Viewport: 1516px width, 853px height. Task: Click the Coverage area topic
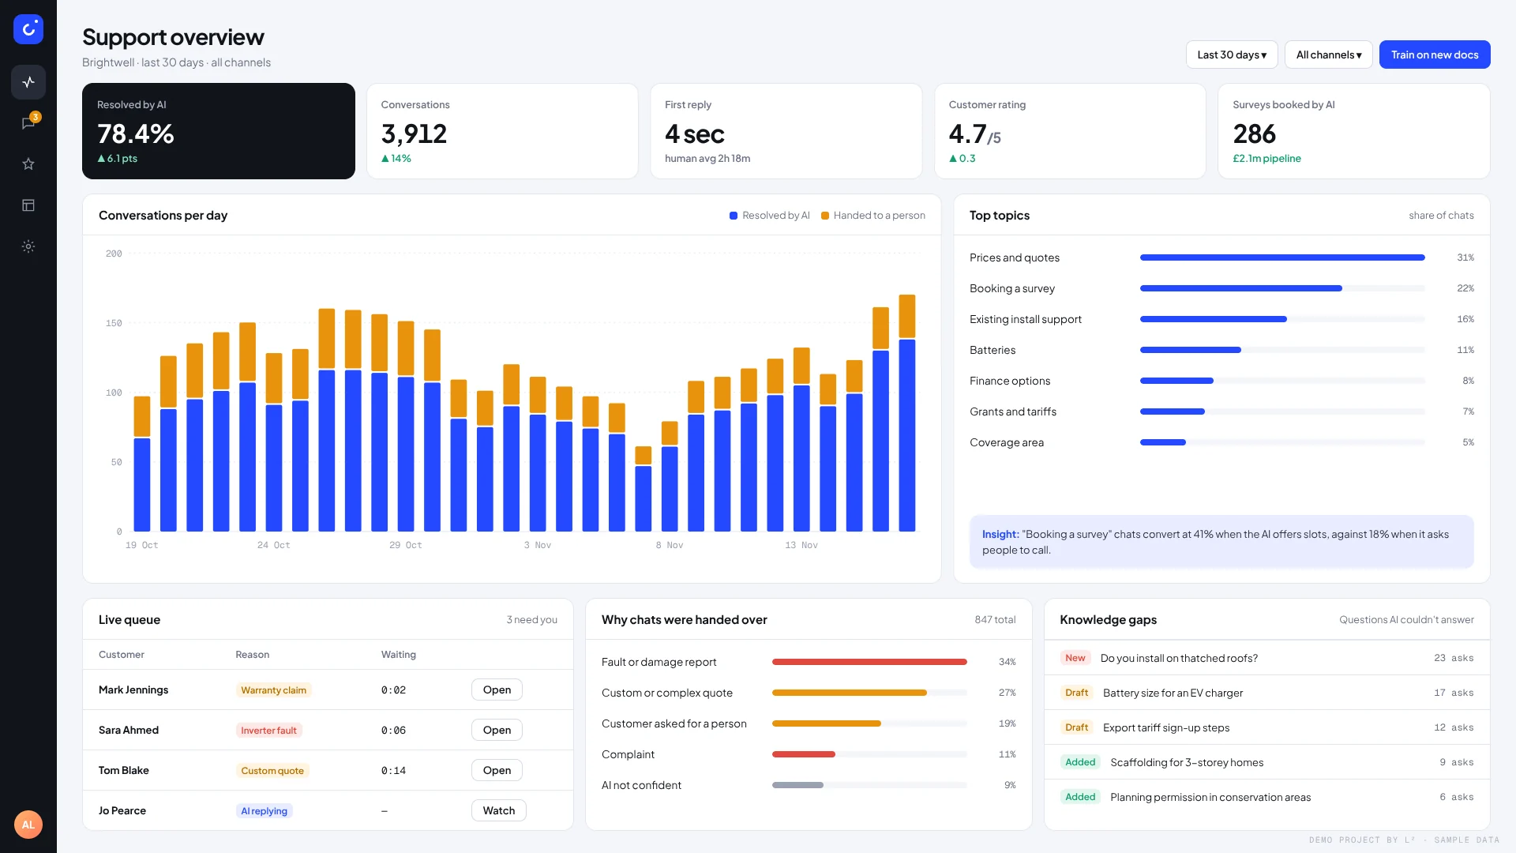[x=1221, y=442]
